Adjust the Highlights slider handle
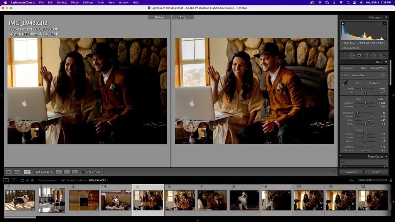The image size is (395, 222). (358, 113)
